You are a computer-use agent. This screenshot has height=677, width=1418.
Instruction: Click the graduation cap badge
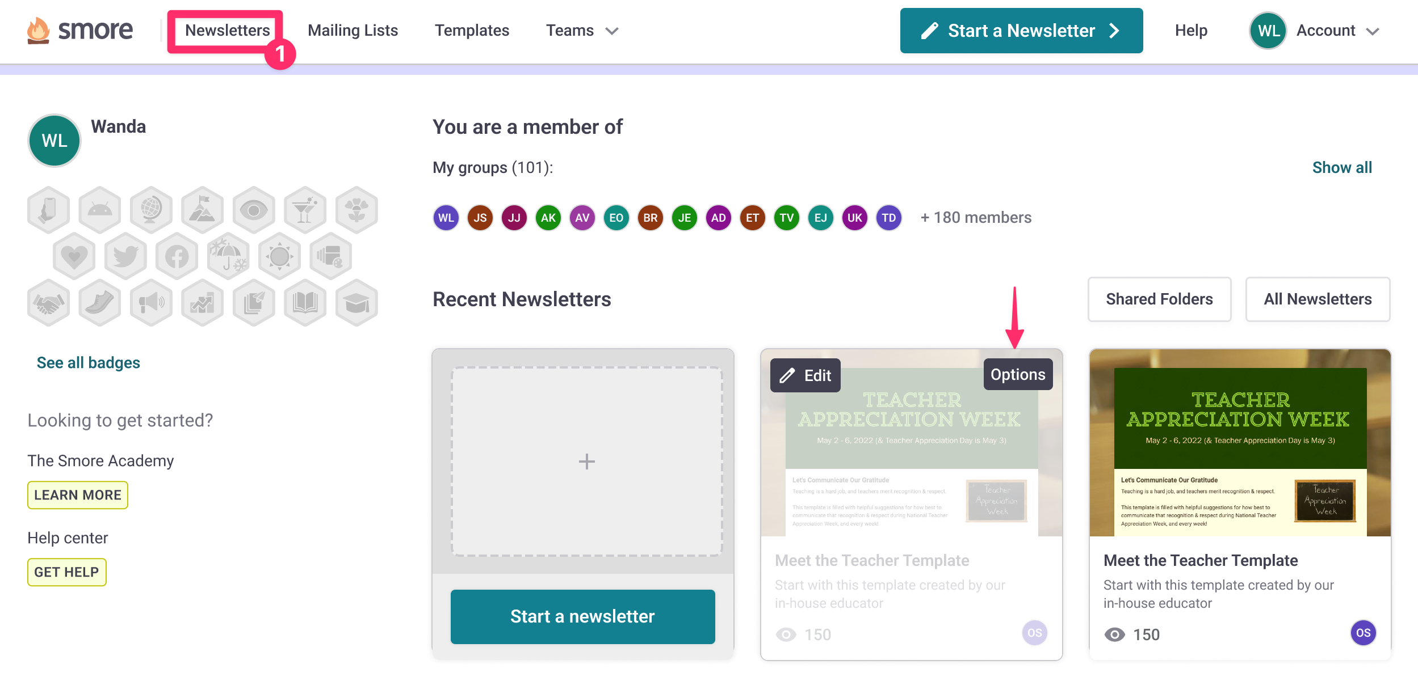coord(356,303)
